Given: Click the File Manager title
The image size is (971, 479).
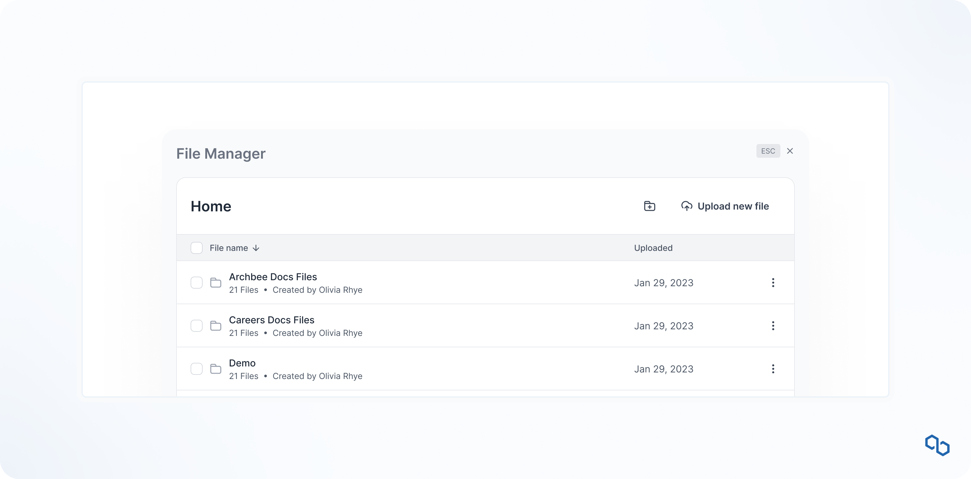Looking at the screenshot, I should click(x=221, y=154).
